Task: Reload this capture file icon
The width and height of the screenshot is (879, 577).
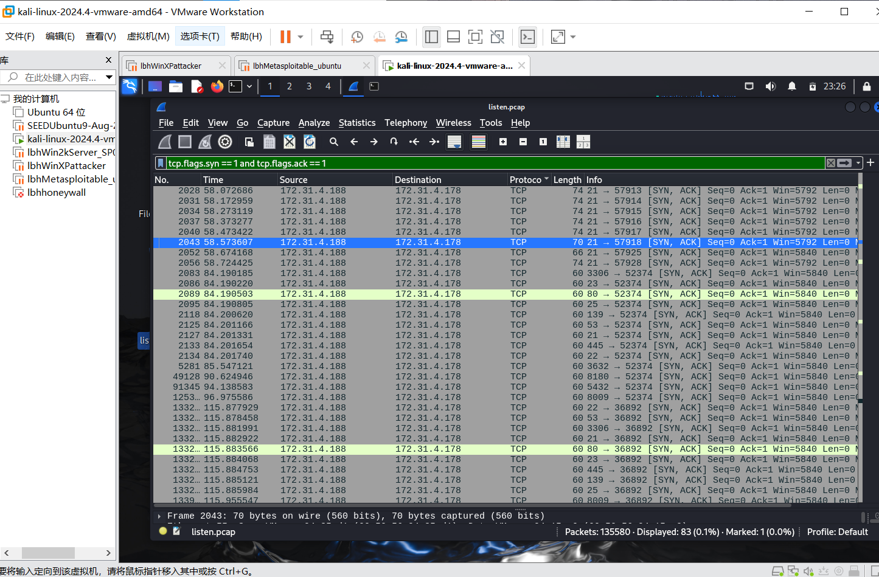Action: click(310, 142)
